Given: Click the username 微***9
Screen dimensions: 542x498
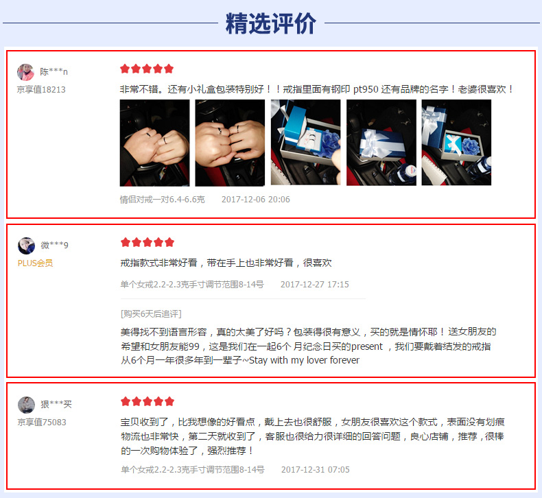Looking at the screenshot, I should (x=54, y=246).
